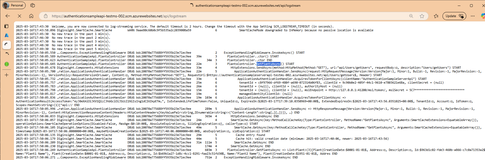Open the Favorites list icon
Viewport: 485px width, 160px height.
(x=436, y=16)
